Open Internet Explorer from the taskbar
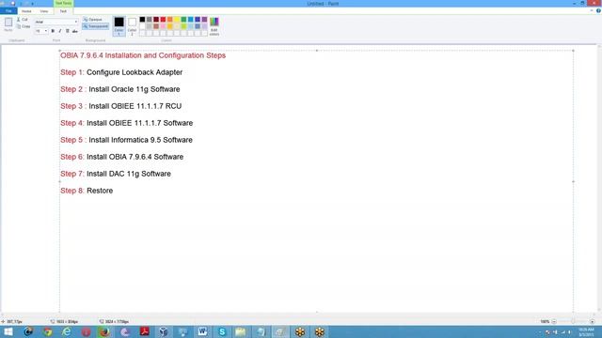 coord(67,331)
